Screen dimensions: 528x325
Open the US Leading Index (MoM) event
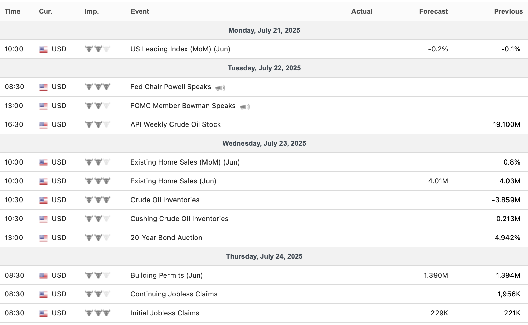pos(180,49)
